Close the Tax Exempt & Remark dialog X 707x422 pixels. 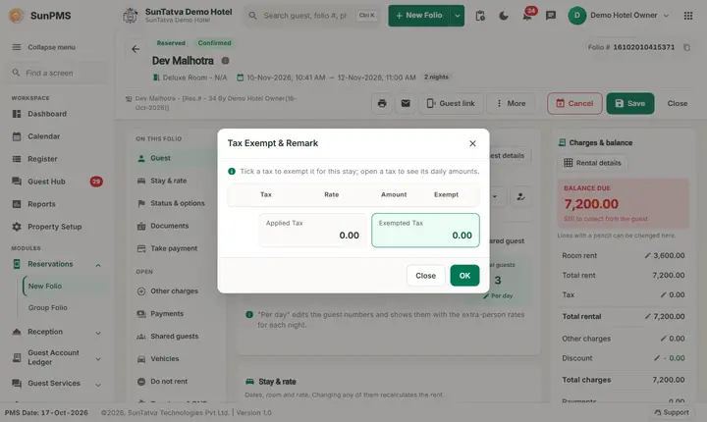472,143
